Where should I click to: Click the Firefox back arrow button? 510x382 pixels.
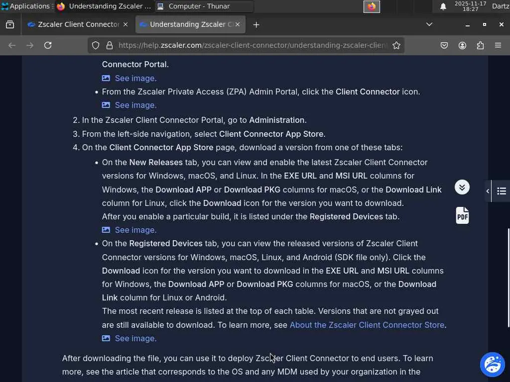pyautogui.click(x=12, y=45)
